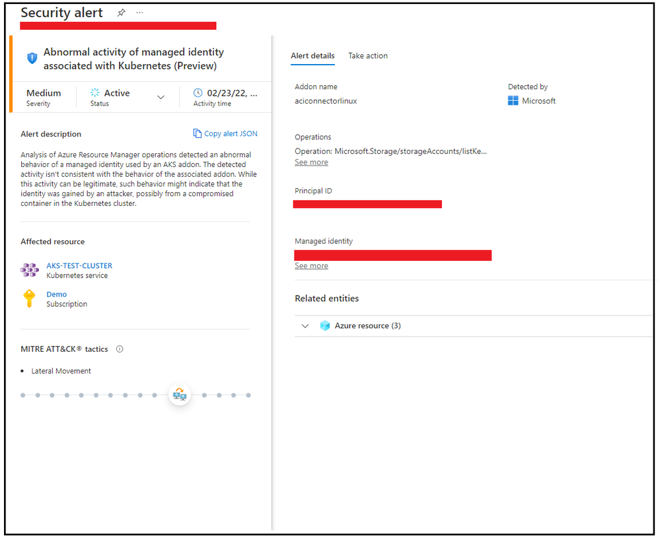
Task: Click the MITRE ATT&CK tactics info icon
Action: (x=120, y=349)
